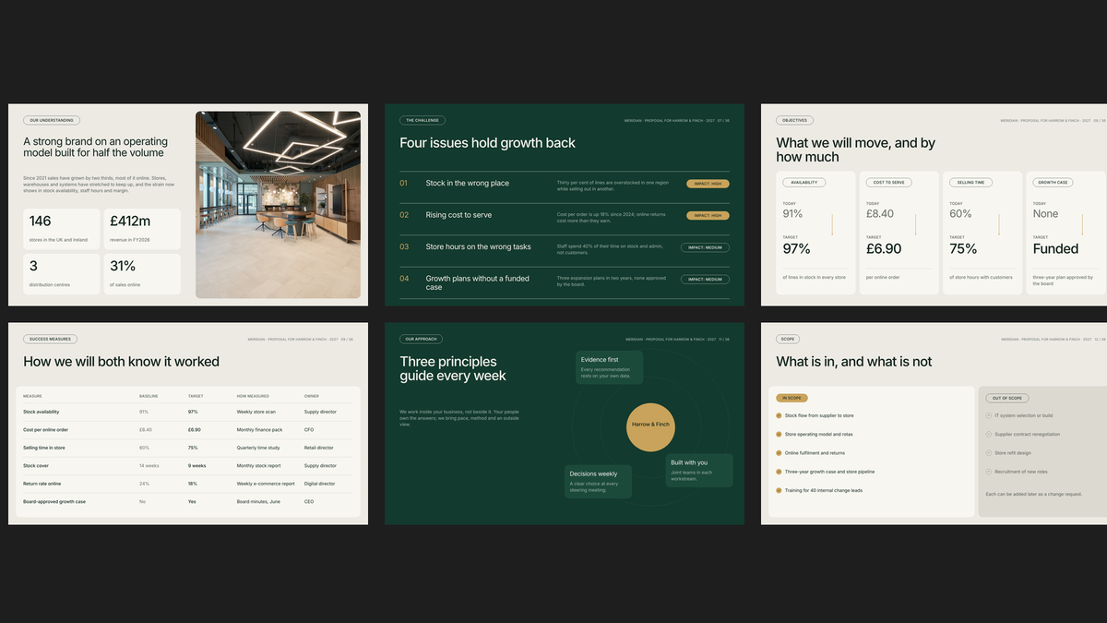1107x623 pixels.
Task: Click the 'OBJECTIVES' pill label
Action: (794, 120)
